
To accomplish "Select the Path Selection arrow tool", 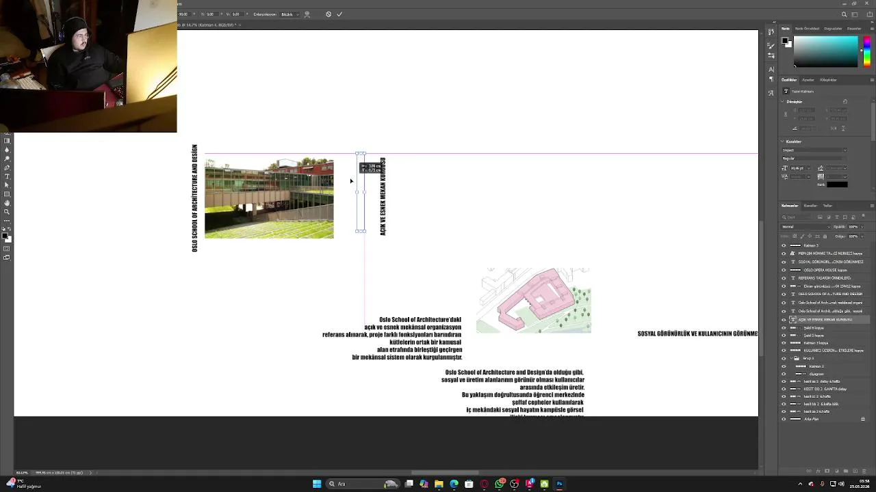I will (7, 185).
